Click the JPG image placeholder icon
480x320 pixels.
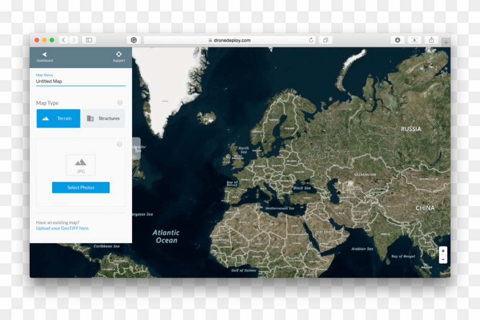[81, 165]
